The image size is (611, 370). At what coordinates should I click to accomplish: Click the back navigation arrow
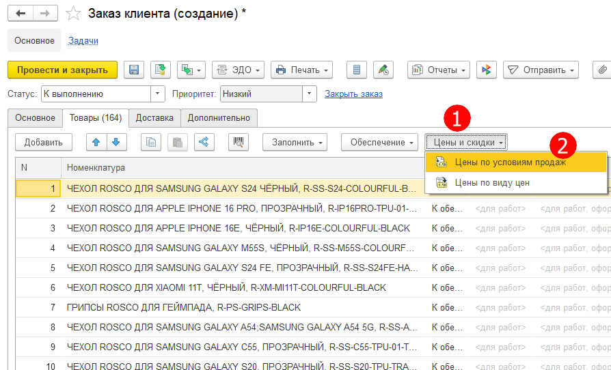click(x=22, y=13)
